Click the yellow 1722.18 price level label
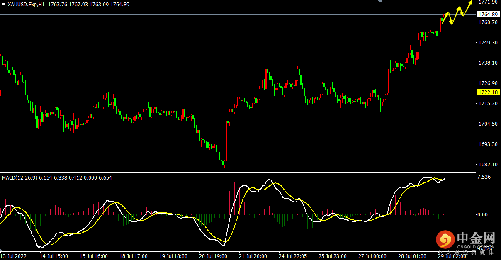 pyautogui.click(x=488, y=92)
